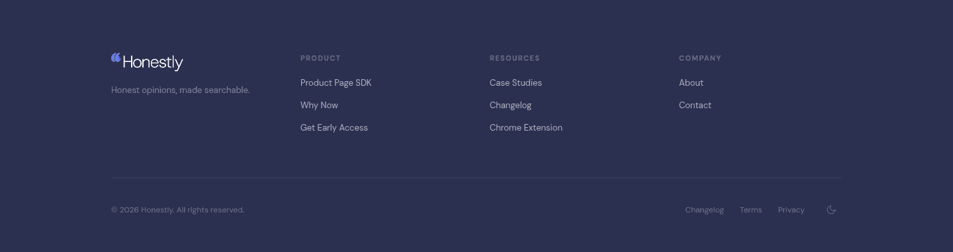Open the Terms link
This screenshot has height=252, width=953.
(750, 210)
